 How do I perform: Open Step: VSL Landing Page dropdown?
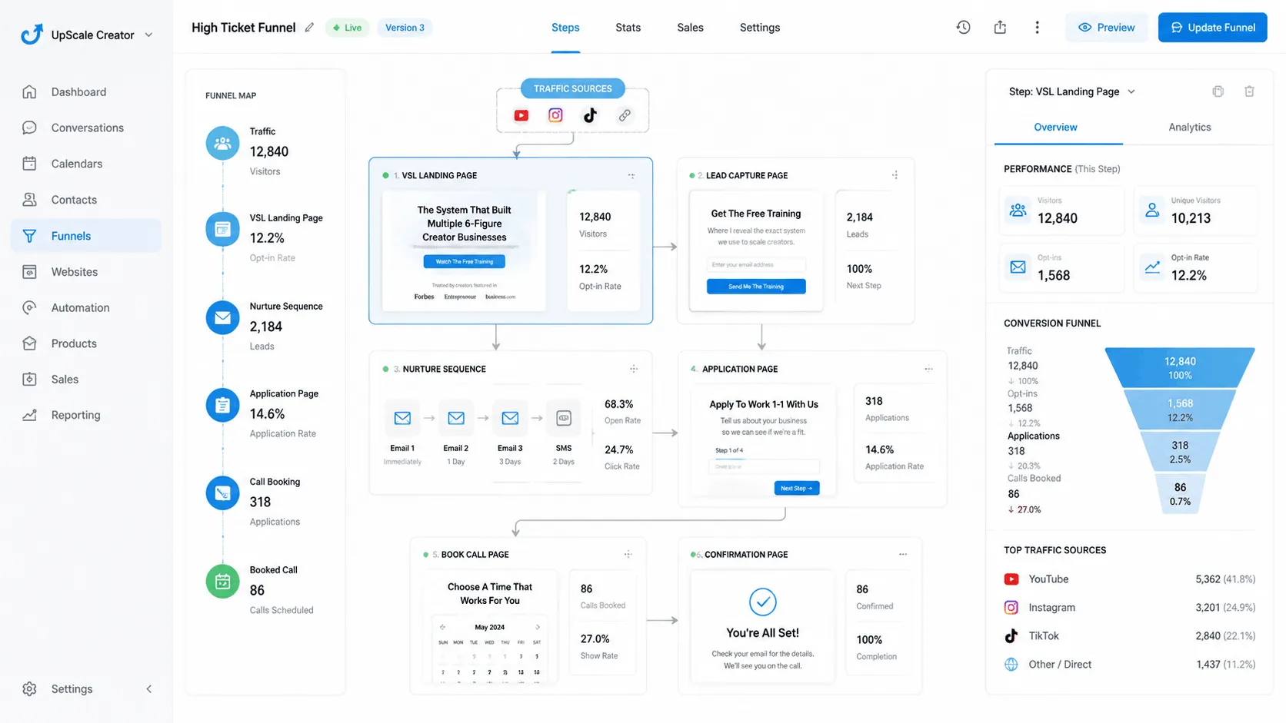coord(1071,91)
